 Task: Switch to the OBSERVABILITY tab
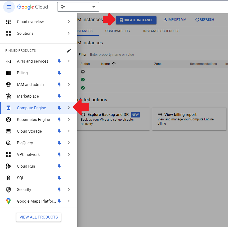click(x=118, y=31)
